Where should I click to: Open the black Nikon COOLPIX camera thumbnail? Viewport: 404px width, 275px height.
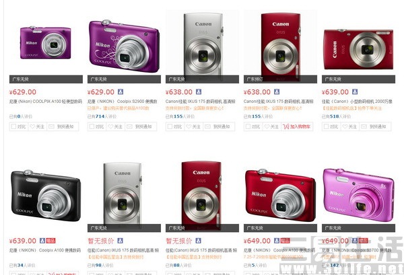tap(46, 196)
